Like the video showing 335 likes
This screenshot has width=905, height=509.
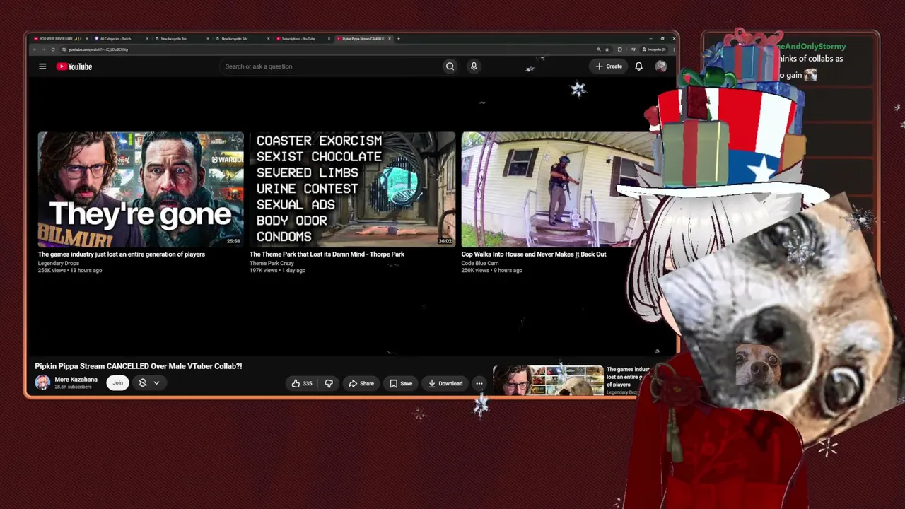302,383
